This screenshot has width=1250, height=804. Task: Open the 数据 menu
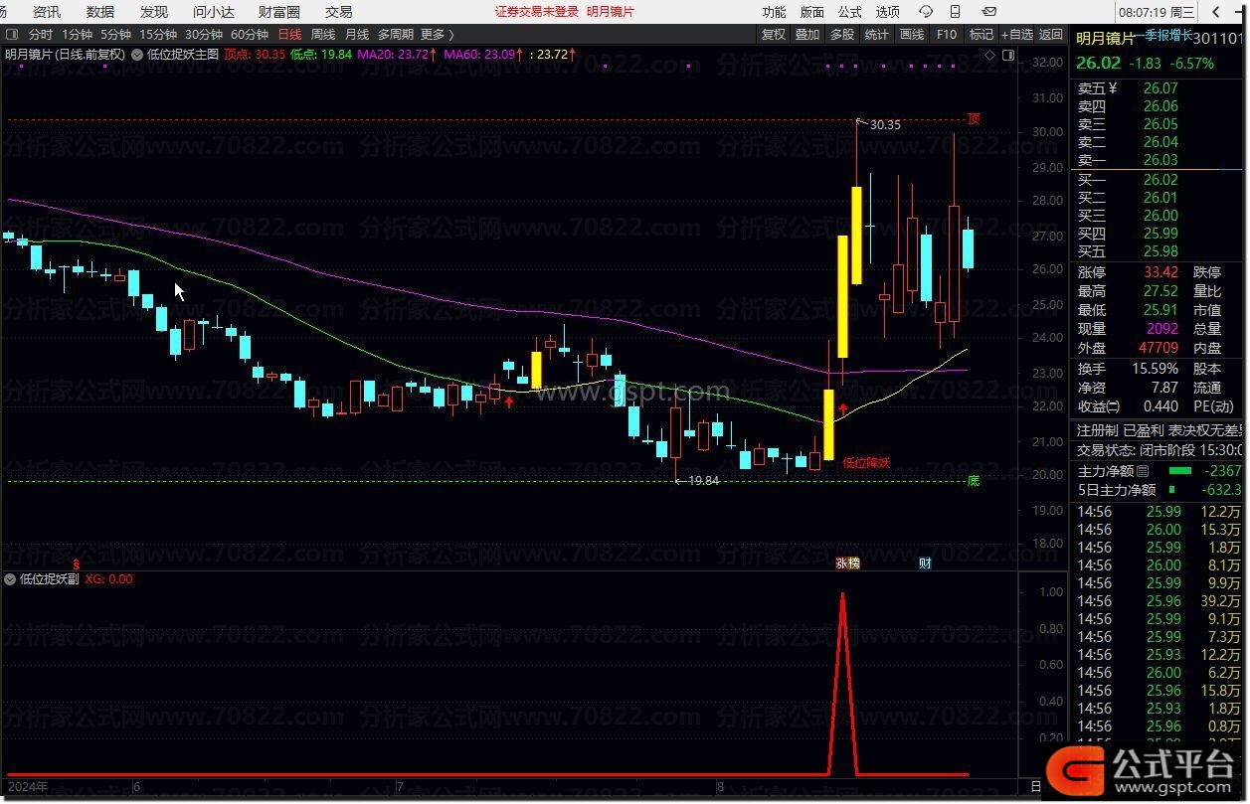pyautogui.click(x=100, y=12)
